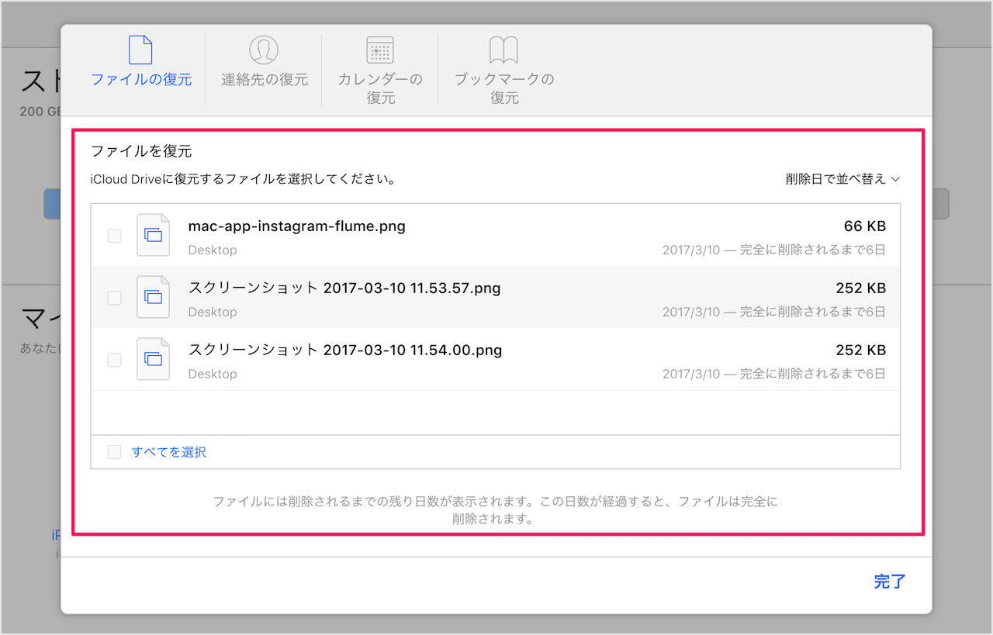The height and width of the screenshot is (635, 993).
Task: Click file icon for screenshot 11.53.57.png
Action: point(153,297)
